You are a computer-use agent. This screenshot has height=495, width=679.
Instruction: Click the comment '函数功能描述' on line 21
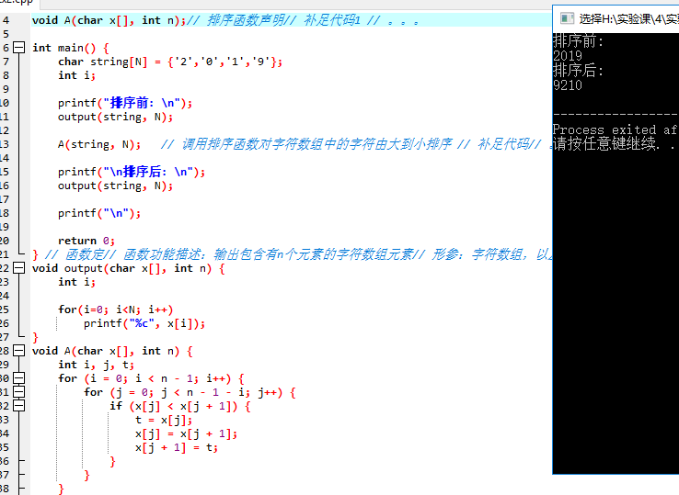coord(164,254)
